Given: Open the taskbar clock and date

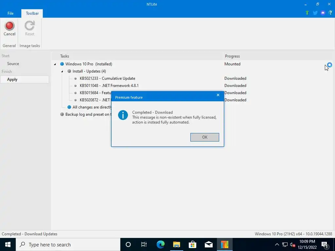Looking at the screenshot, I should click(x=307, y=244).
